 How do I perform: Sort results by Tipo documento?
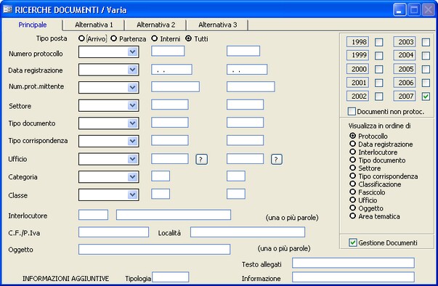click(353, 160)
